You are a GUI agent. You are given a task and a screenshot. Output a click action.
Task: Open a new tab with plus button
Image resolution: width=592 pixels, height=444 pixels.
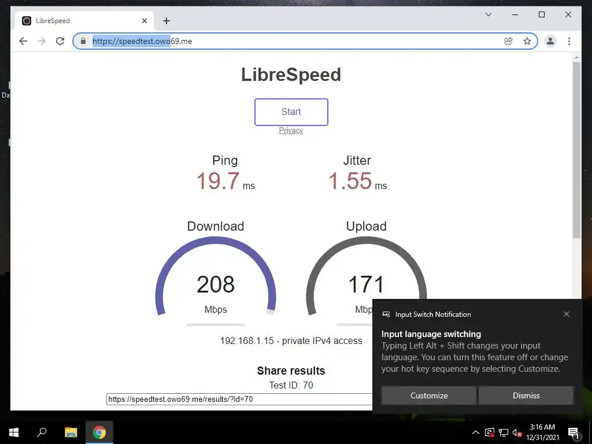pos(166,21)
